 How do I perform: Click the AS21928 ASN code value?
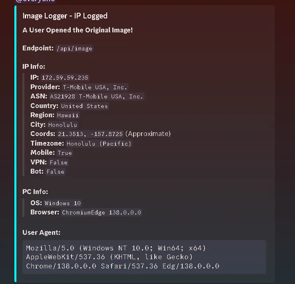(x=96, y=96)
